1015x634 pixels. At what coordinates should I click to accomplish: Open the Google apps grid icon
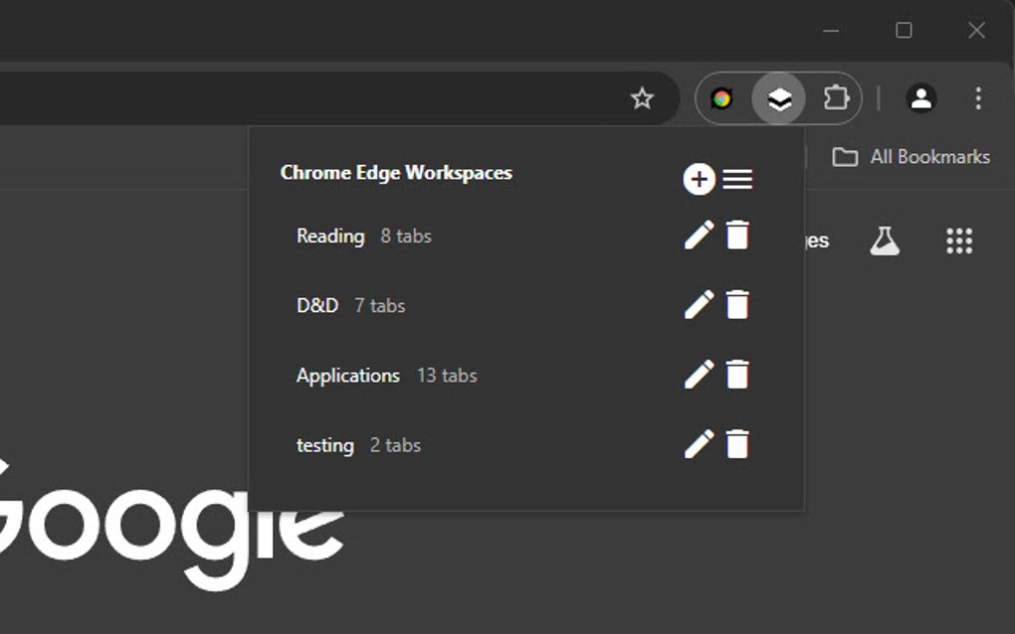(958, 239)
